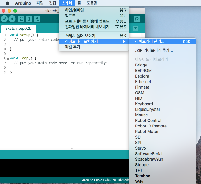Open the 편집 menu
This screenshot has height=184, width=201.
click(x=52, y=3)
